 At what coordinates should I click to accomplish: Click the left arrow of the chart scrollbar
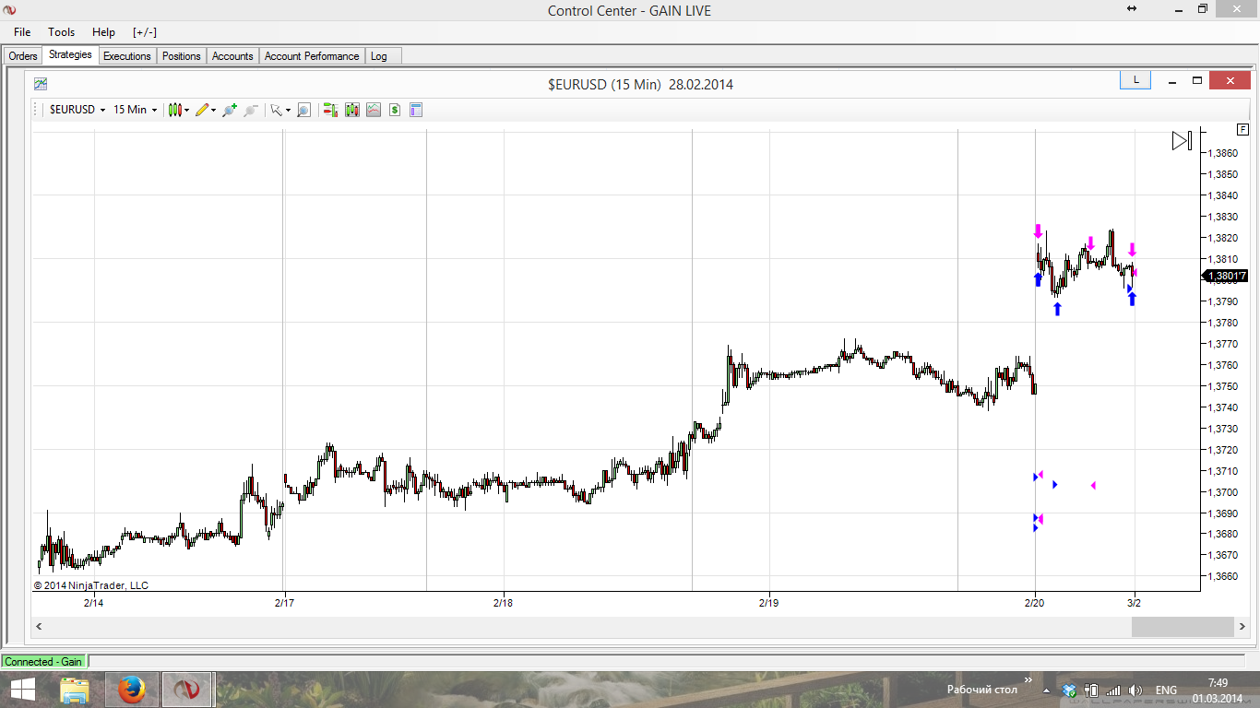pos(39,627)
